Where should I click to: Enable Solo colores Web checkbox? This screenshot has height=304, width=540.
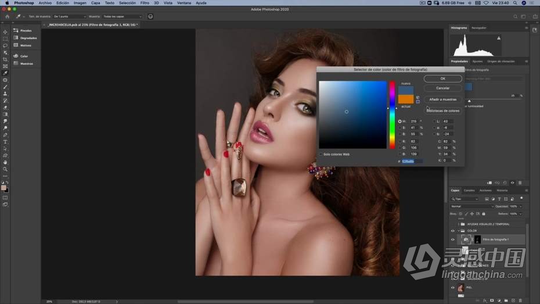(321, 154)
